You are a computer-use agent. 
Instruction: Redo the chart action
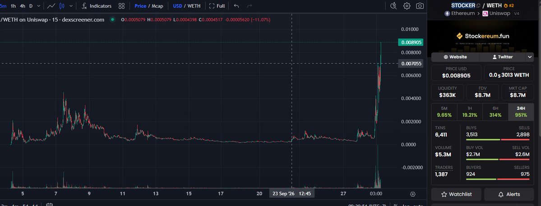pyautogui.click(x=250, y=6)
